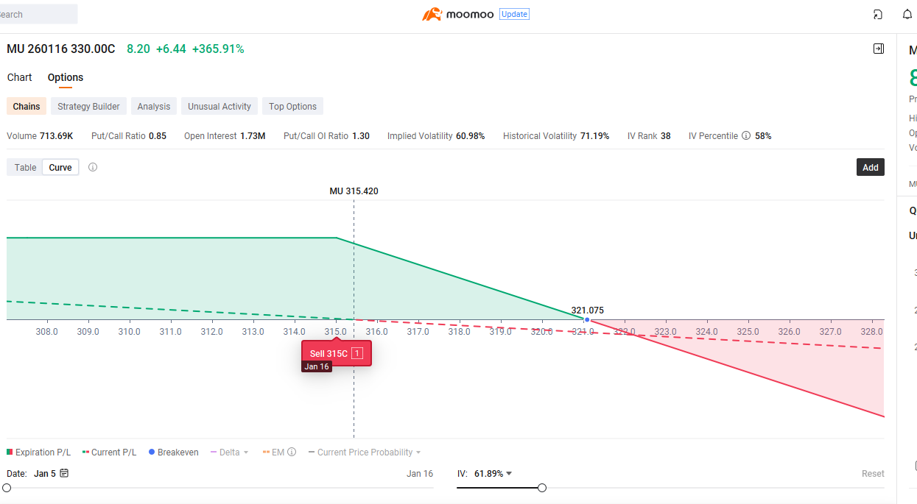Go to the Analysis tab

(154, 106)
